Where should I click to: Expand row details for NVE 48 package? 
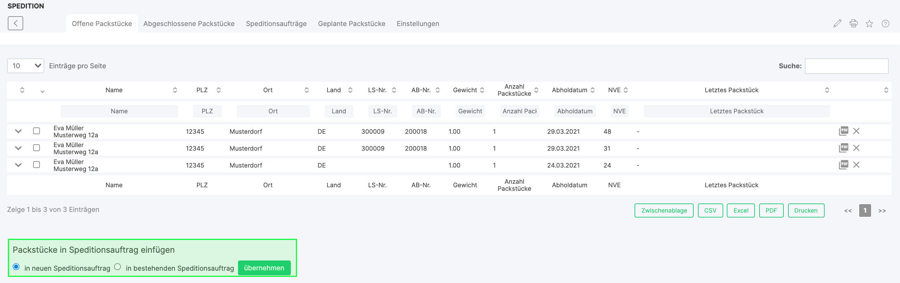pyautogui.click(x=18, y=131)
